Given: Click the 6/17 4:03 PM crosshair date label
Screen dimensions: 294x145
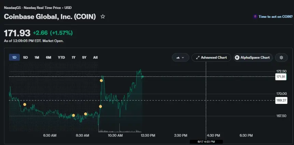Looking at the screenshot, I should (x=206, y=142).
